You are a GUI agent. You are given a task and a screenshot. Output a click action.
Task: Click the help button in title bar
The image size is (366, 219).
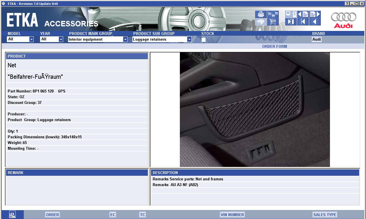point(347,3)
